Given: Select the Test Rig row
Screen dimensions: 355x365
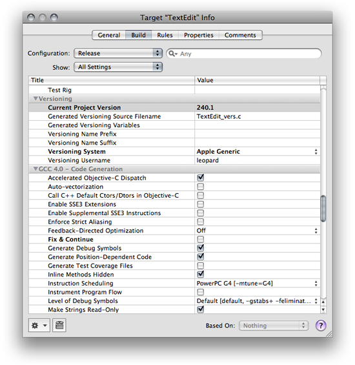Looking at the screenshot, I should (x=174, y=90).
